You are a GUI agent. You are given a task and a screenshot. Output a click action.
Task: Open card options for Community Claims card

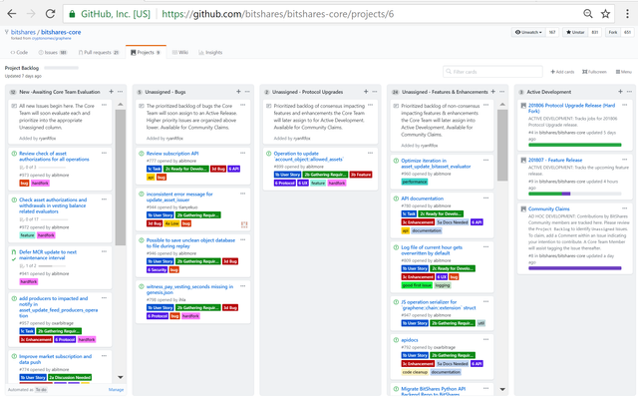[x=625, y=208]
